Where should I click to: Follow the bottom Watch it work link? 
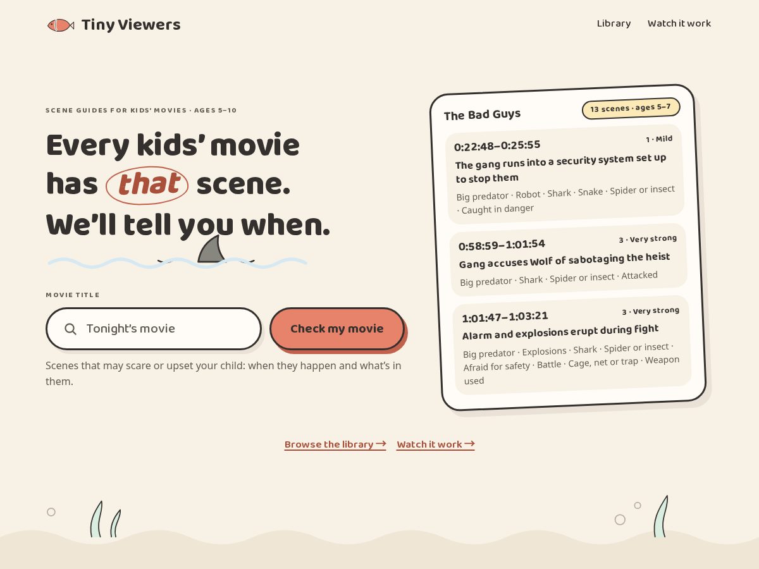point(436,444)
